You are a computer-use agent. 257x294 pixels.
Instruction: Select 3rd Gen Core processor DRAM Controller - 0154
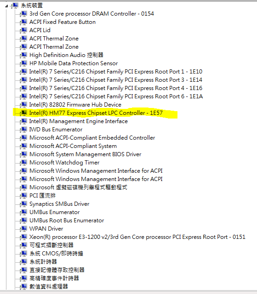pyautogui.click(x=91, y=14)
